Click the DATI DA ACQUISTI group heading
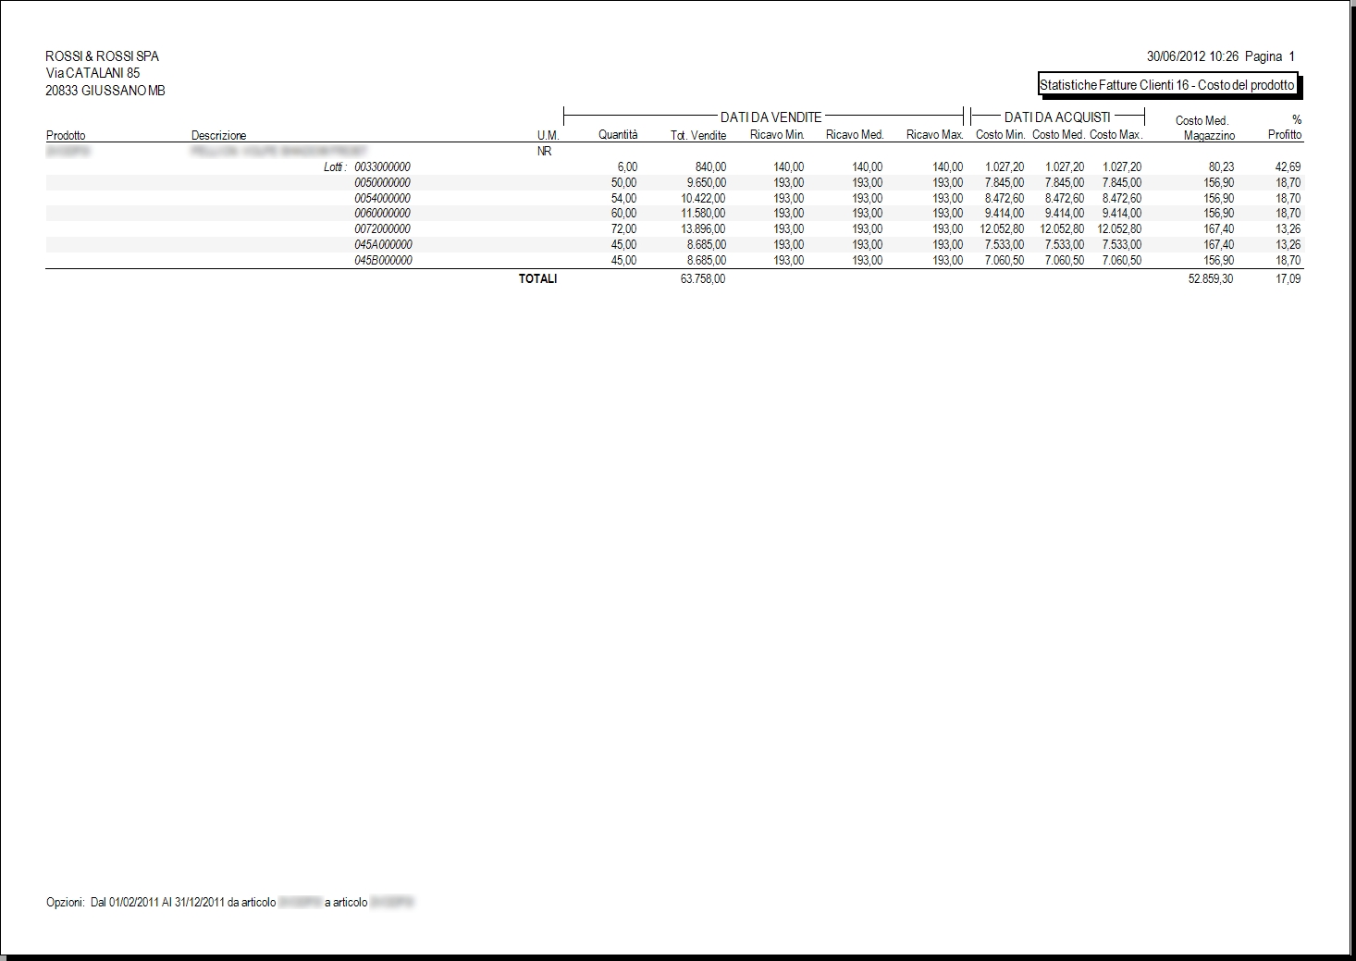Viewport: 1356px width, 961px height. coord(1057,117)
